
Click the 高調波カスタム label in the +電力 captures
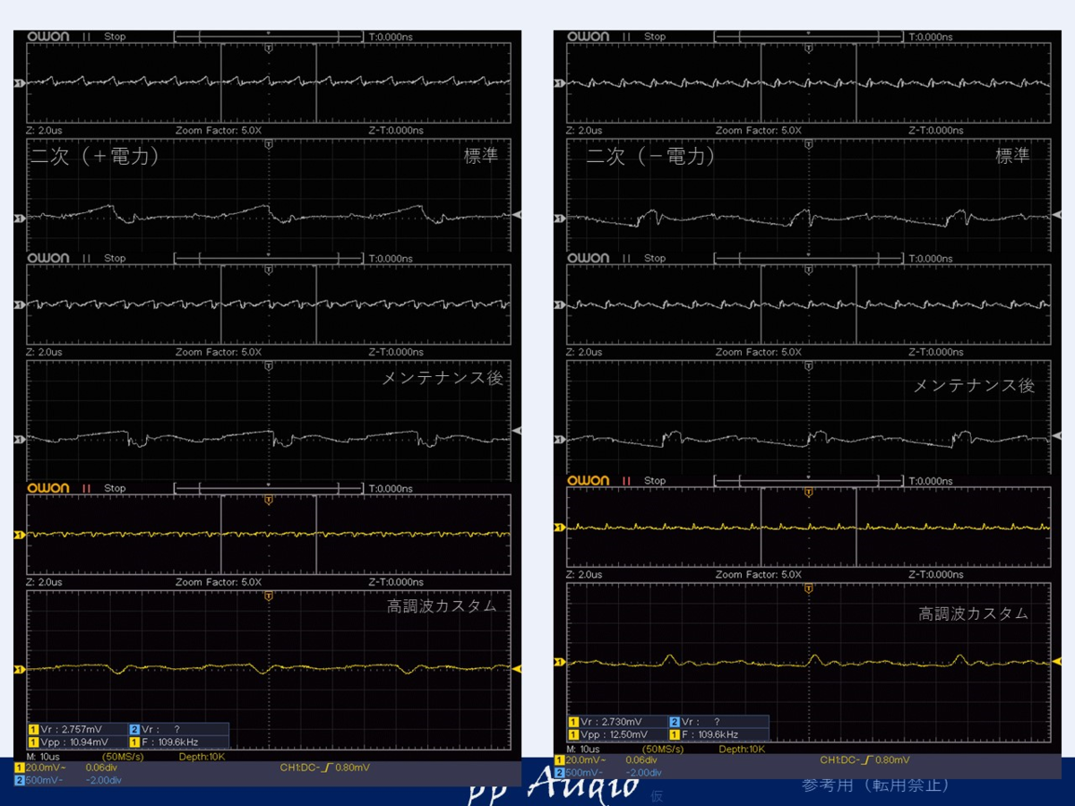click(442, 606)
